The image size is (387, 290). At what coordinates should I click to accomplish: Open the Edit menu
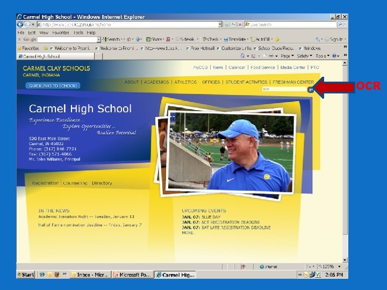click(x=32, y=33)
